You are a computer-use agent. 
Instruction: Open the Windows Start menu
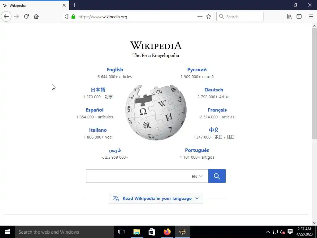pos(7,232)
